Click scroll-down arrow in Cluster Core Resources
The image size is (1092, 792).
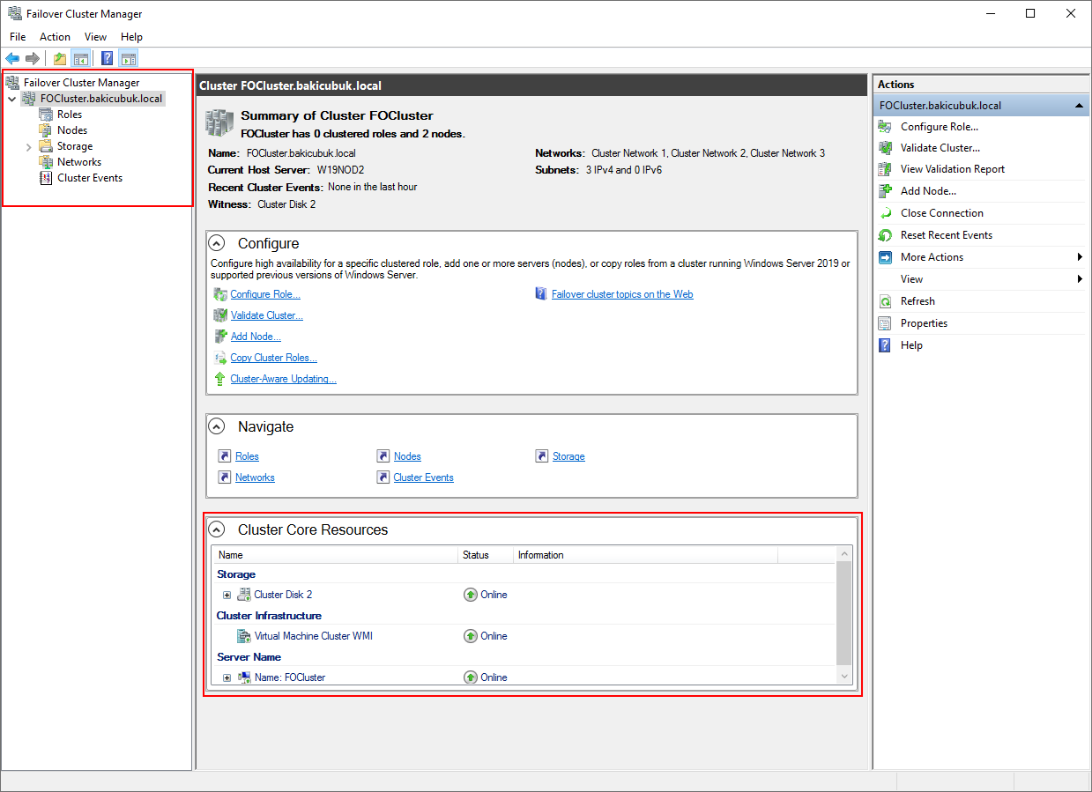(x=844, y=677)
